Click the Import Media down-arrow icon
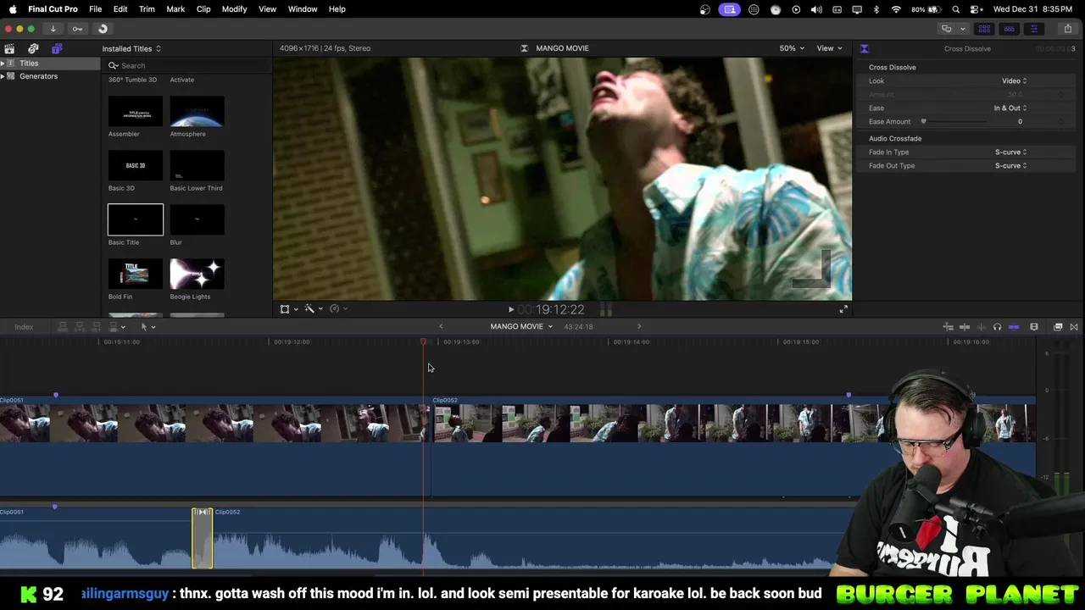The image size is (1085, 610). pyautogui.click(x=53, y=29)
